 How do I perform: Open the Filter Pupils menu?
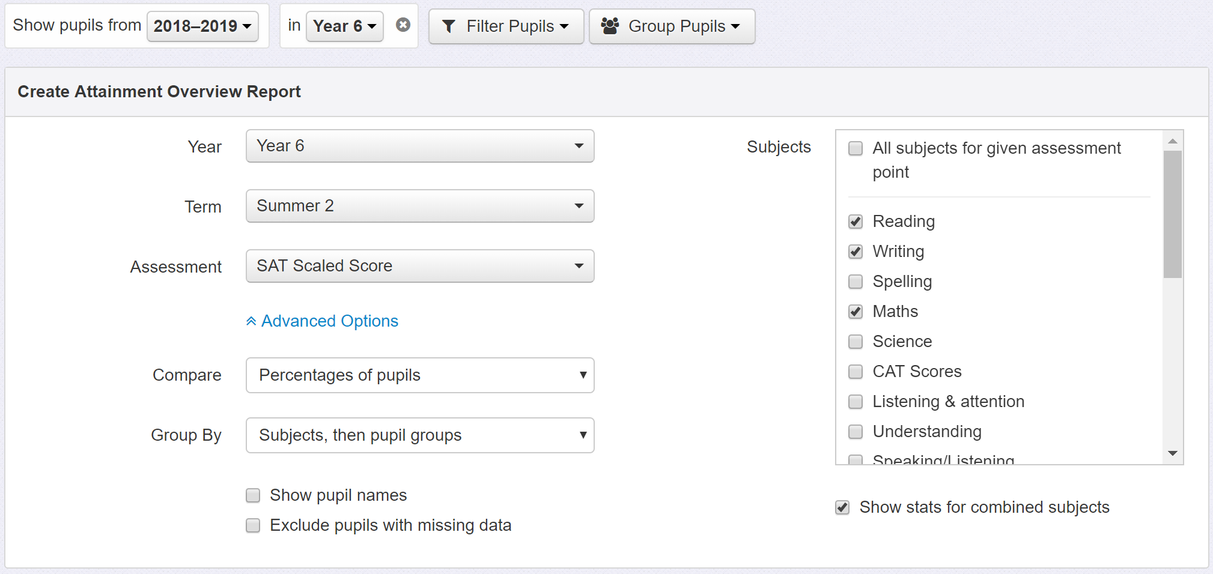506,26
